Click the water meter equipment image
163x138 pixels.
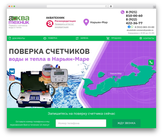[38, 85]
